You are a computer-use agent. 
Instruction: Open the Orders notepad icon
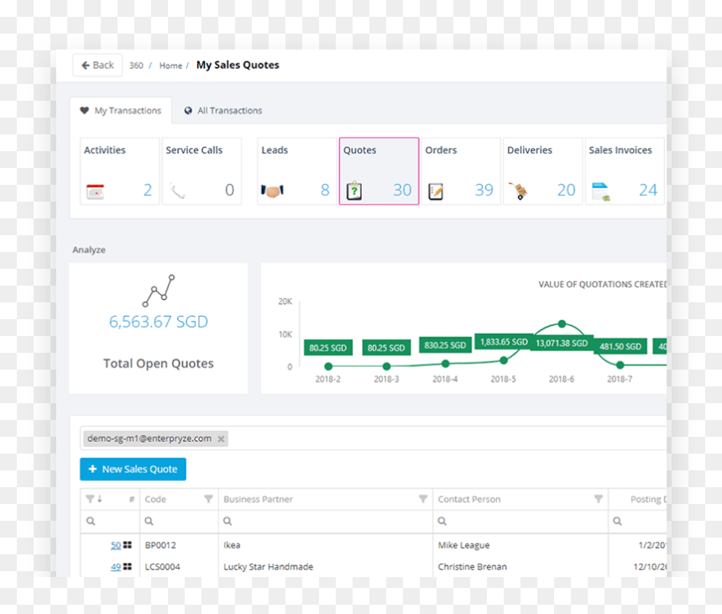(436, 191)
